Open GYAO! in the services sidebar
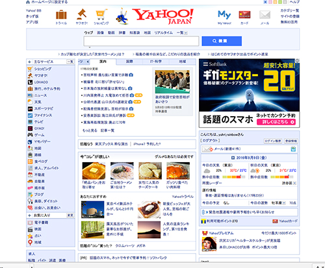This screenshot has height=268, width=325. click(39, 128)
